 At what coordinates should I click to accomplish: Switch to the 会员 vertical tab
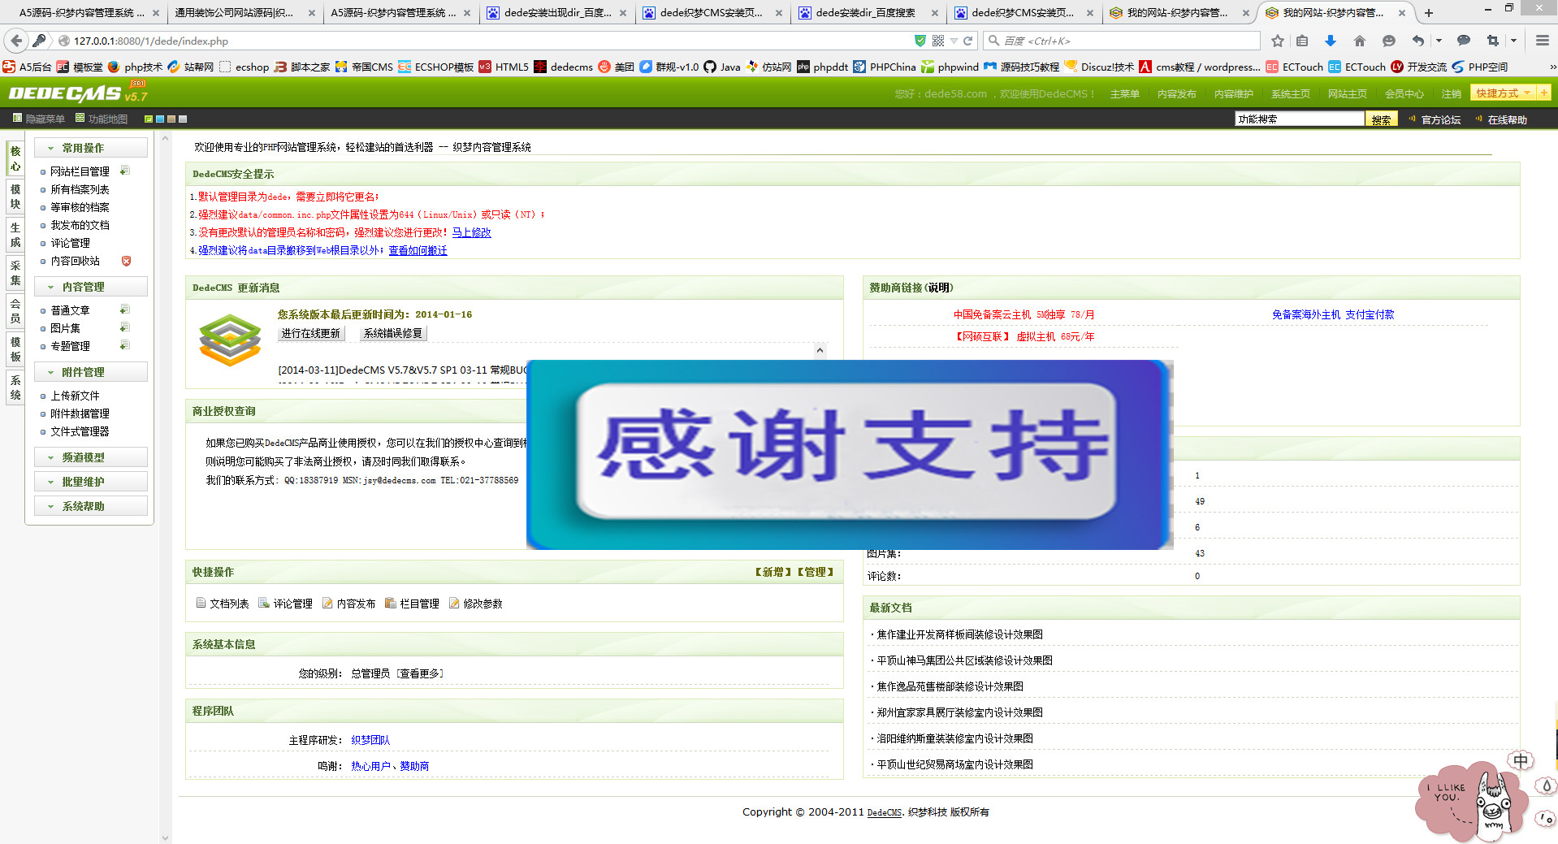15,311
